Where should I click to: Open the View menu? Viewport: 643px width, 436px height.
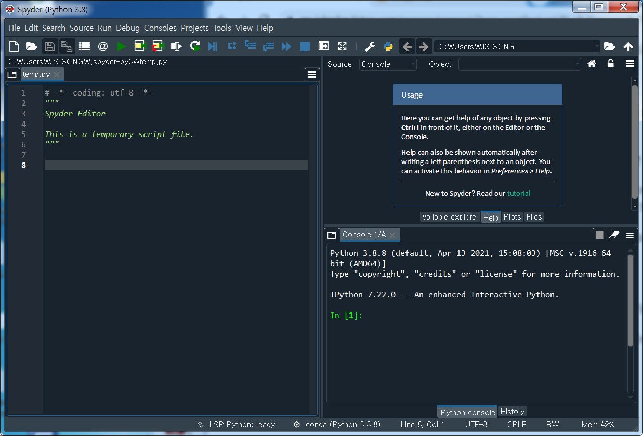[x=244, y=28]
